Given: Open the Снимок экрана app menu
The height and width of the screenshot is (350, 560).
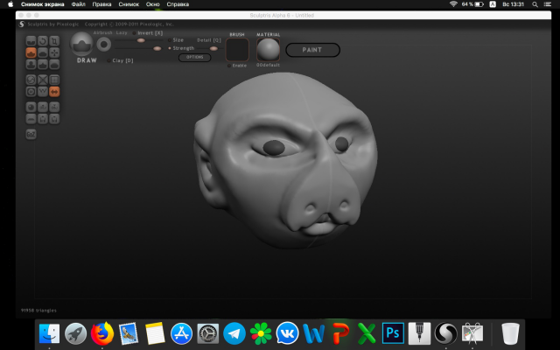Looking at the screenshot, I should coord(43,4).
